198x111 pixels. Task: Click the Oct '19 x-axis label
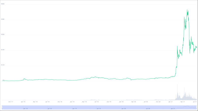click(109, 102)
